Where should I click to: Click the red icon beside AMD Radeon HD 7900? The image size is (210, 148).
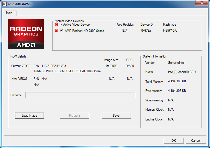tap(56, 31)
